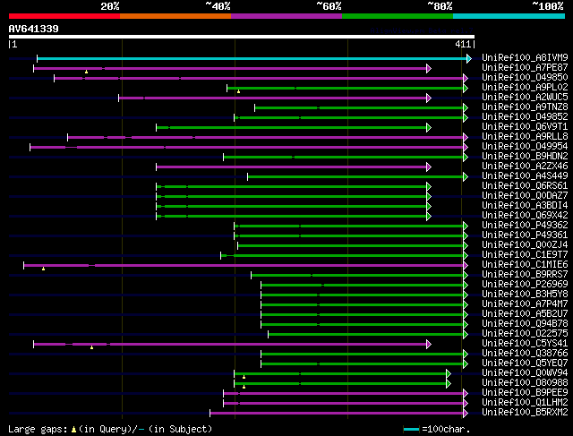Click UniRef100_A2ZX46 text
Image resolution: width=573 pixels, height=436 pixels.
pos(525,167)
